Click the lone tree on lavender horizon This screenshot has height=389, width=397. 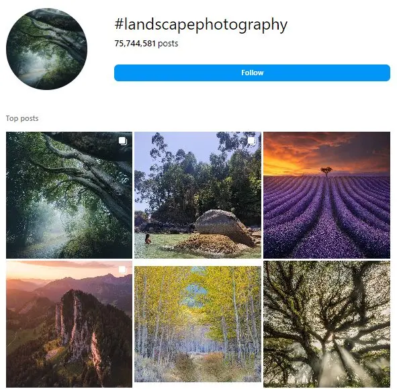coord(326,171)
